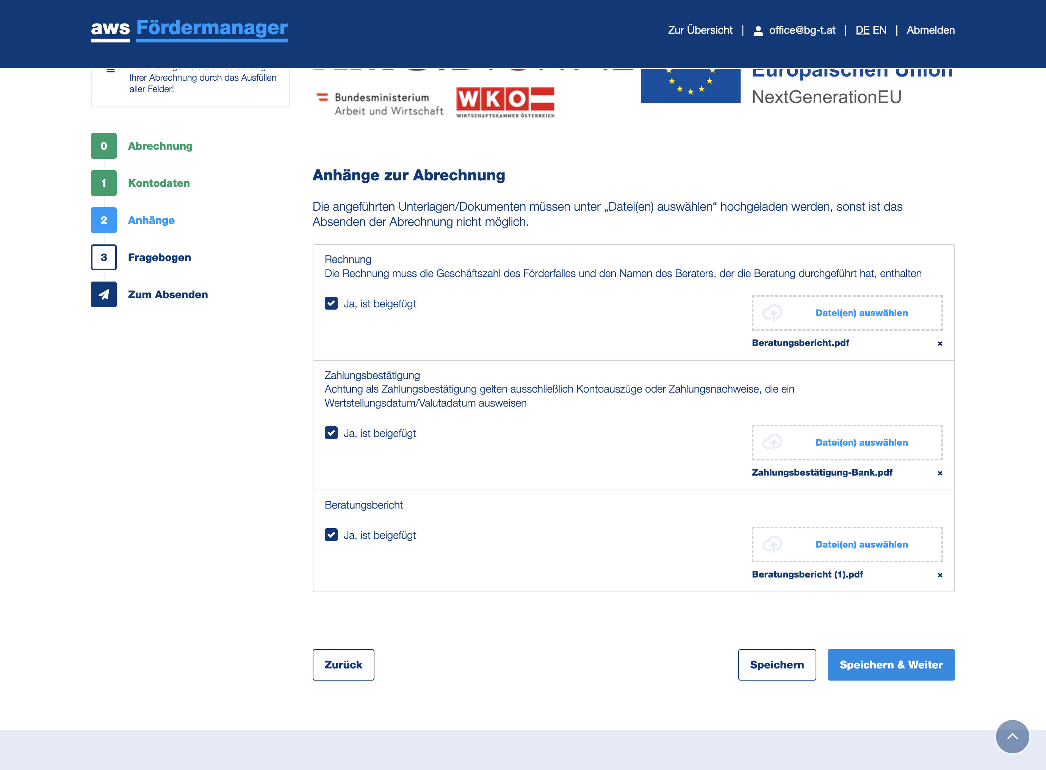Open Zum Absenden step label
1046x770 pixels.
pyautogui.click(x=168, y=294)
